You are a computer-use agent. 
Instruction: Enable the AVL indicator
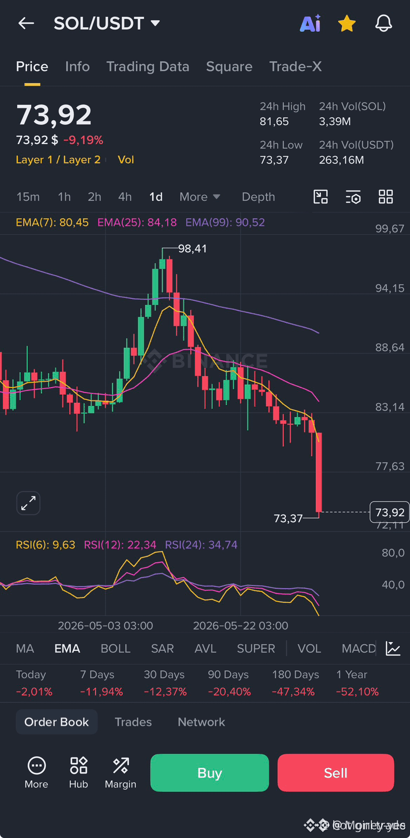(205, 648)
